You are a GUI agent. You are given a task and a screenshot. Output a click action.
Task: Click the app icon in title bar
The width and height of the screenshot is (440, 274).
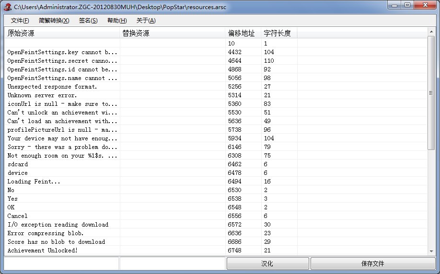(x=8, y=7)
